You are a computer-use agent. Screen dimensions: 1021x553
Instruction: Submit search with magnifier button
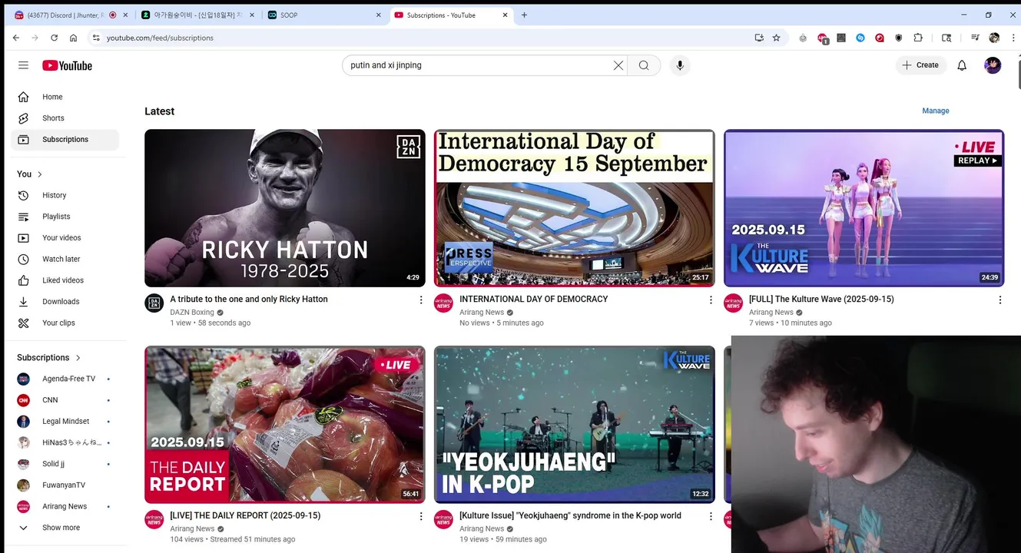click(644, 65)
